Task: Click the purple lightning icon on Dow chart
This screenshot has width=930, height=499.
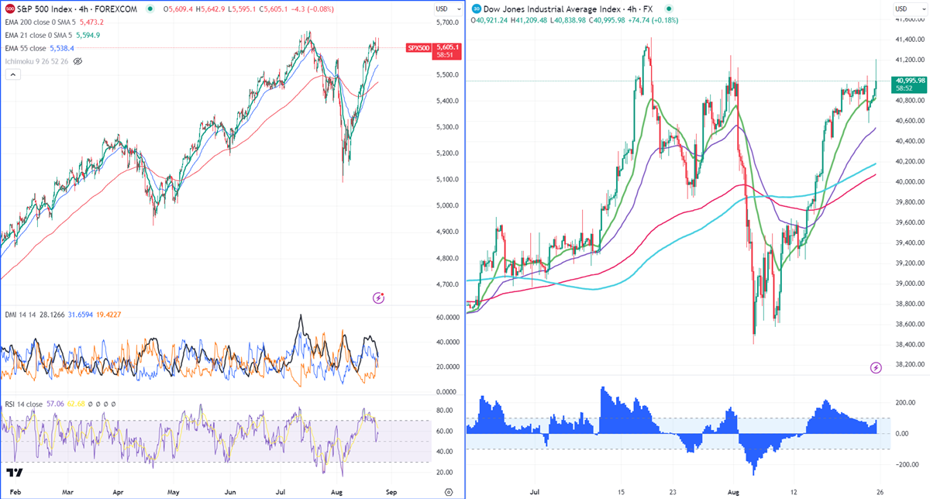Action: (876, 367)
